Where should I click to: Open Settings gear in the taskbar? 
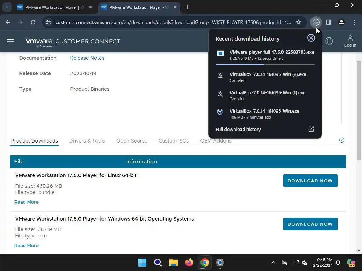pos(220,263)
